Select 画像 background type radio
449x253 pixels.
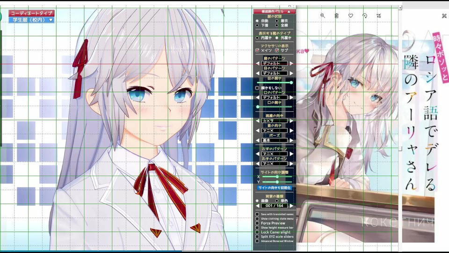[x=257, y=201]
